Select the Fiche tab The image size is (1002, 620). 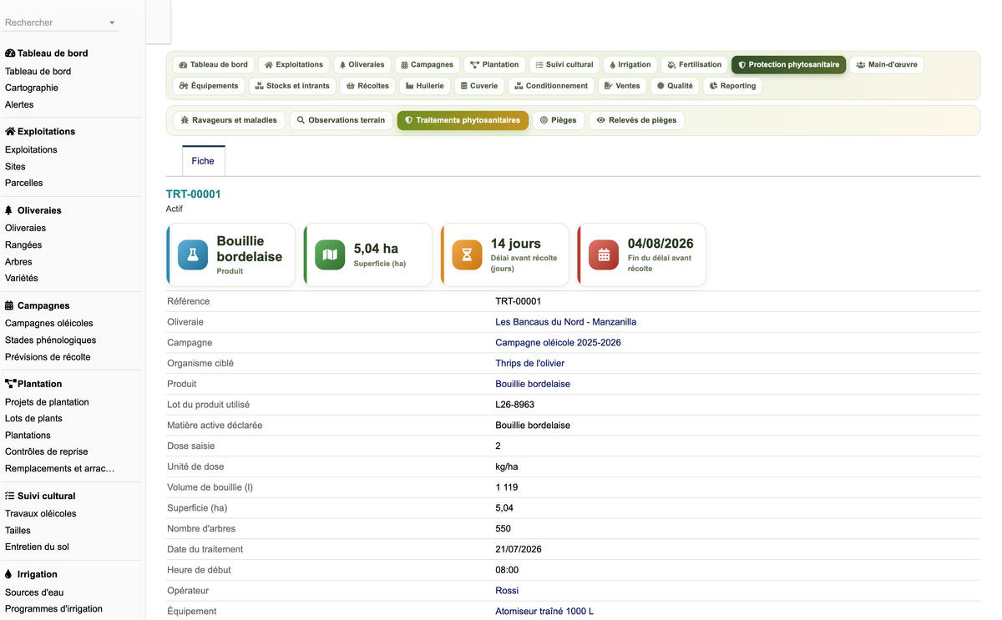tap(203, 161)
